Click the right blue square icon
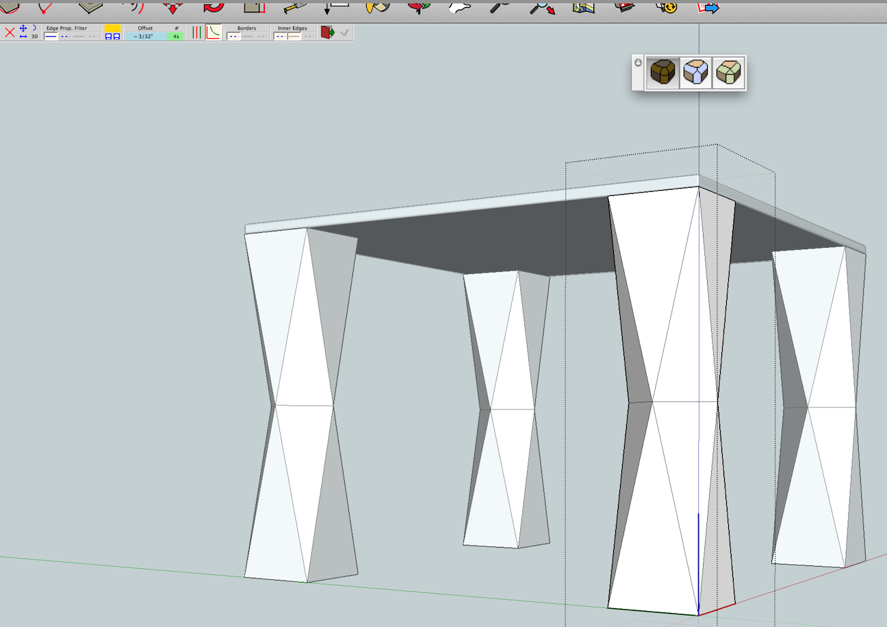The image size is (887, 627). pos(116,36)
